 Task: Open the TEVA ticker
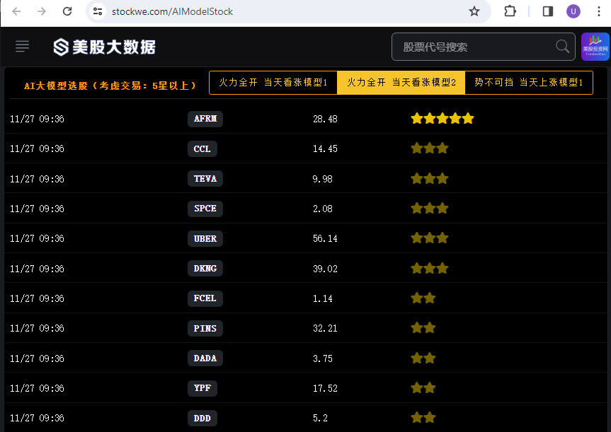click(x=205, y=179)
